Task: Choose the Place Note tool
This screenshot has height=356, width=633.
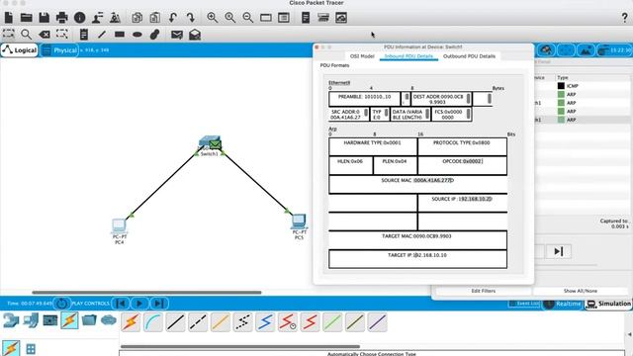Action: [83, 35]
